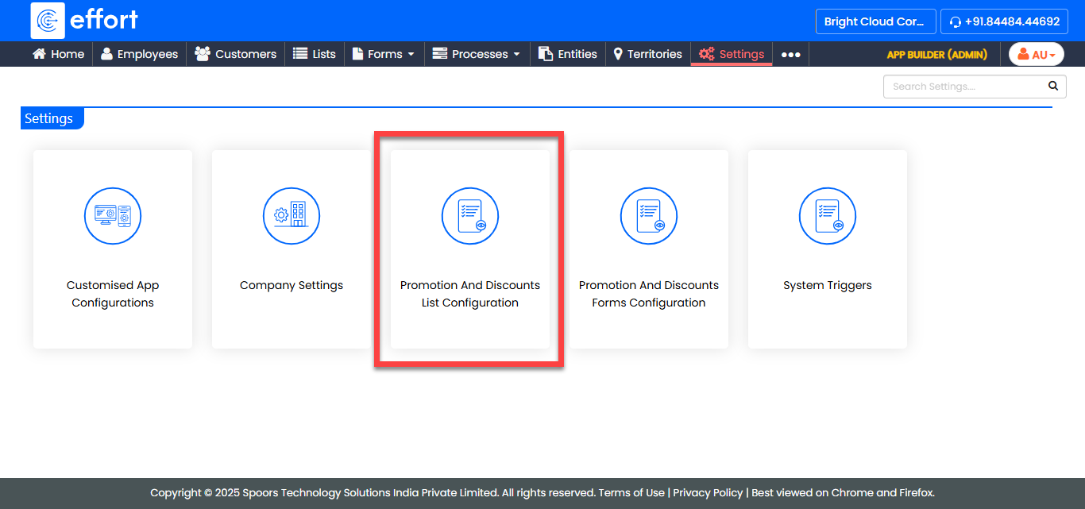
Task: Open the Employees menu item
Action: [140, 54]
